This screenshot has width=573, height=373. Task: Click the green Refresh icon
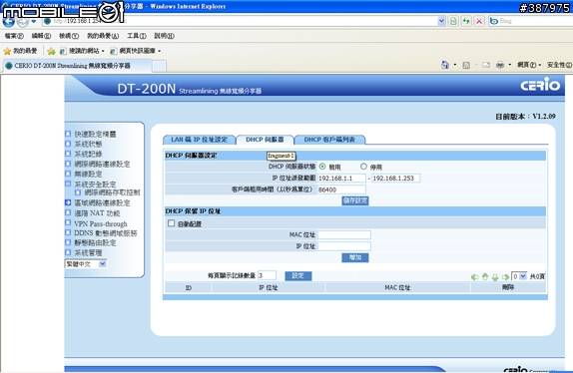pyautogui.click(x=466, y=21)
